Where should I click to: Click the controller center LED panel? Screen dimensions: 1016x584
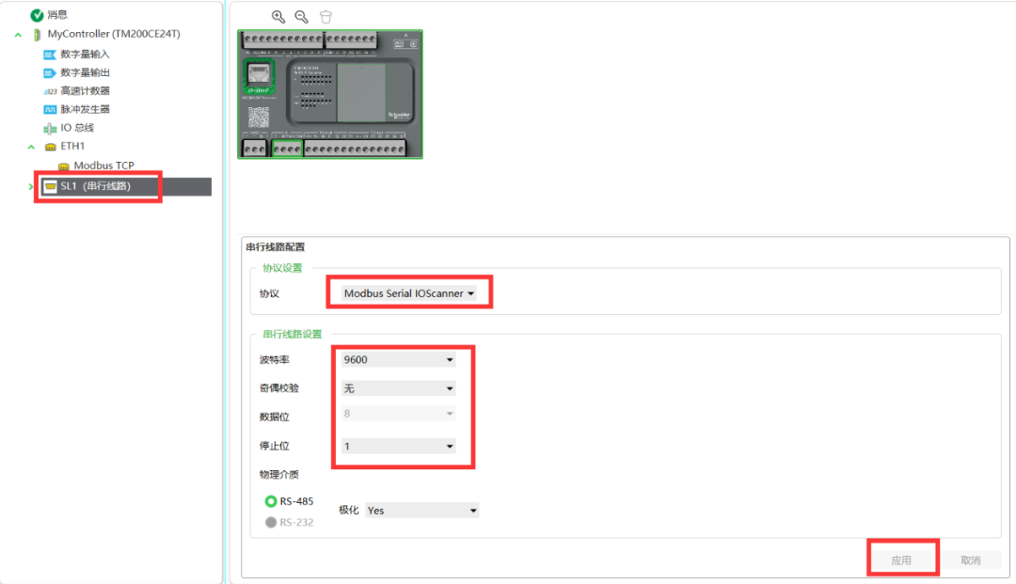351,92
